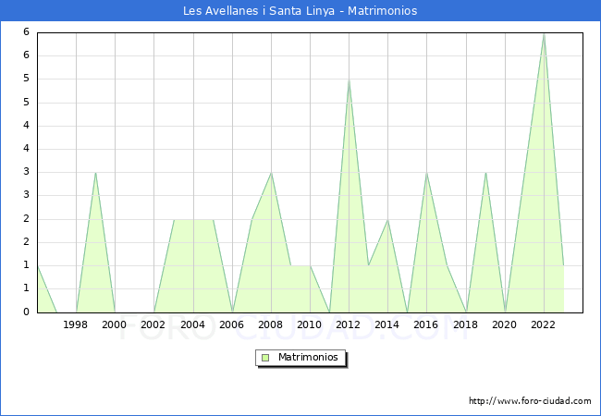Select the 2008 x-axis label
The width and height of the screenshot is (601, 416).
(271, 324)
